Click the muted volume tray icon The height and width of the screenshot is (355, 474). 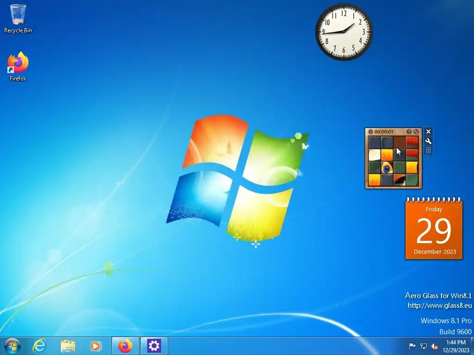[x=435, y=347]
